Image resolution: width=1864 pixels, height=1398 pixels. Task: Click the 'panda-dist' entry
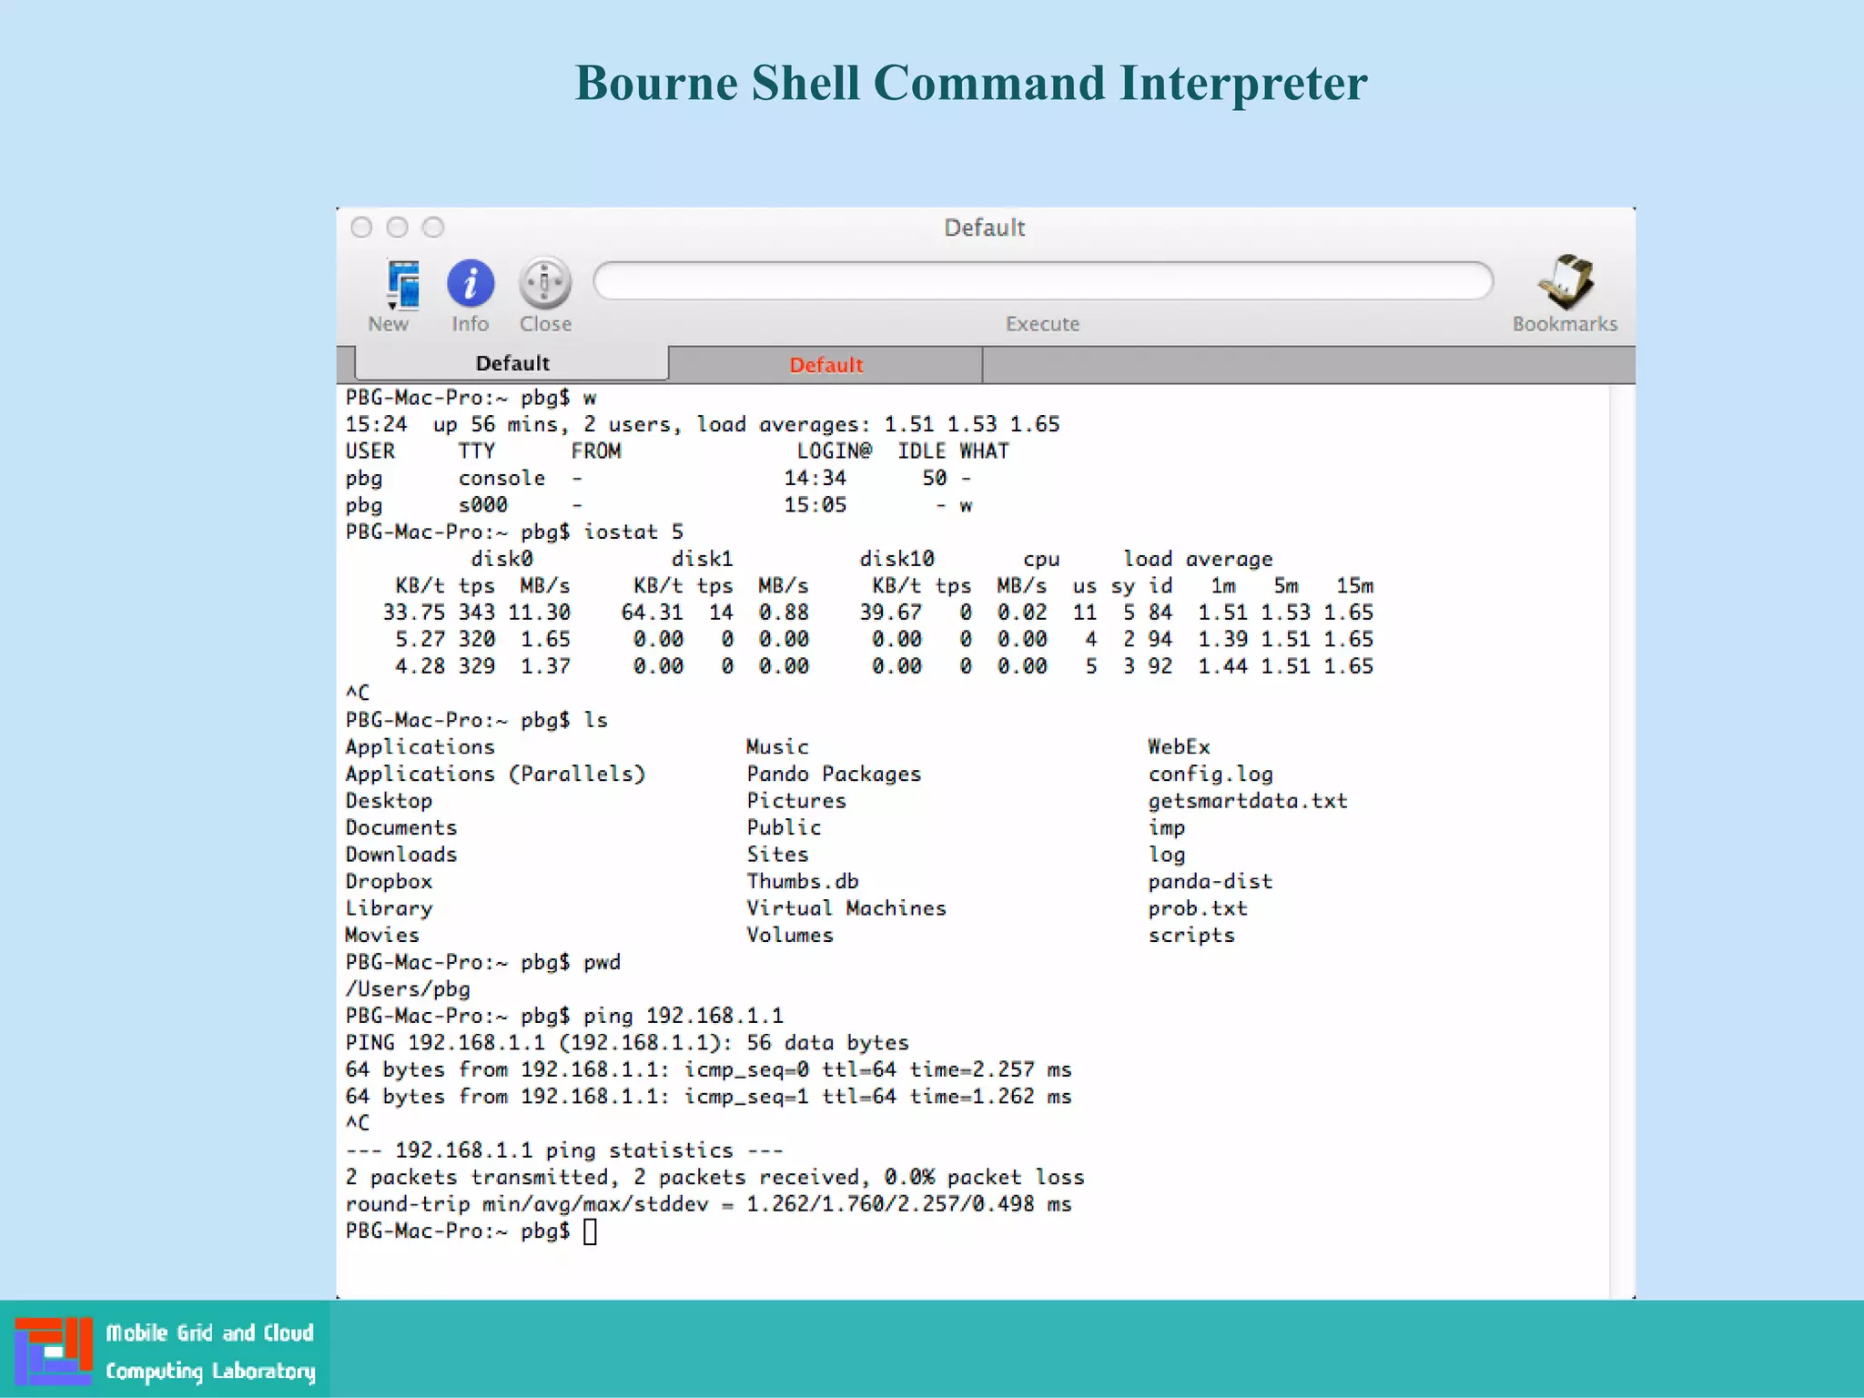1211,881
